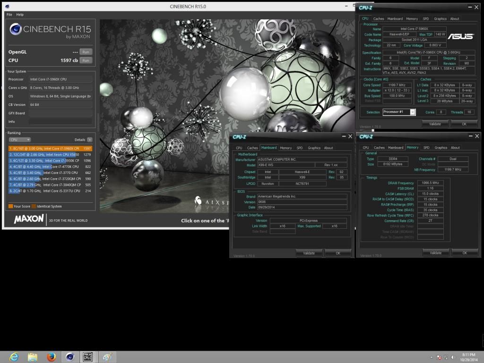Toggle the ranking Details plus icon
Image resolution: width=484 pixels, height=363 pixels.
[x=90, y=140]
